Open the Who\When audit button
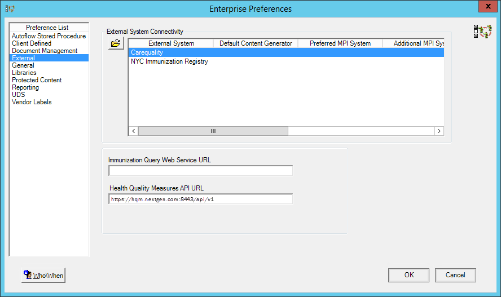 pyautogui.click(x=43, y=276)
